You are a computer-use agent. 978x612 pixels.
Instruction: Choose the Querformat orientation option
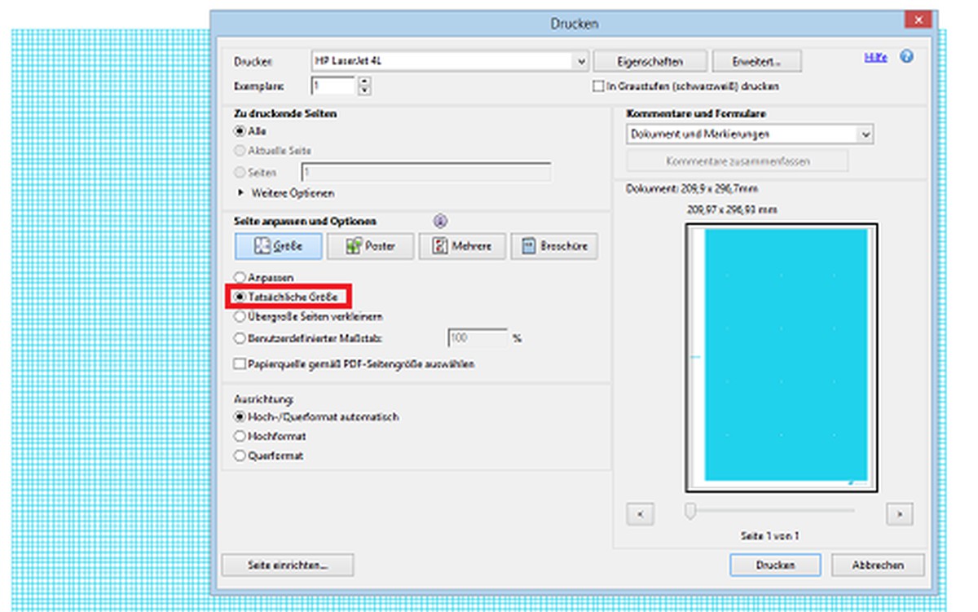[x=240, y=456]
